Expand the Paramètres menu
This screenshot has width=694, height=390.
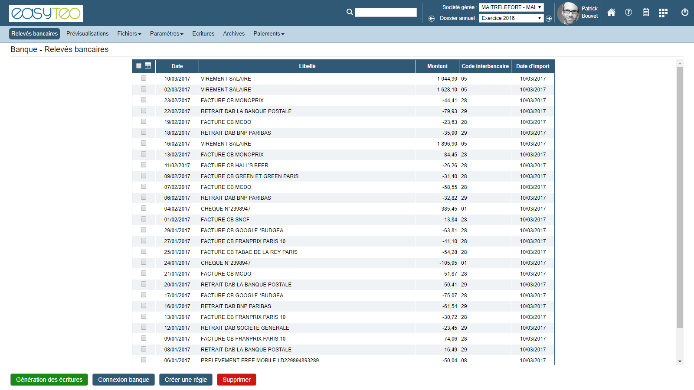click(167, 34)
